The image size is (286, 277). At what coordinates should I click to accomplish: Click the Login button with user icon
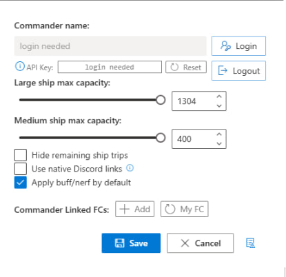(238, 45)
